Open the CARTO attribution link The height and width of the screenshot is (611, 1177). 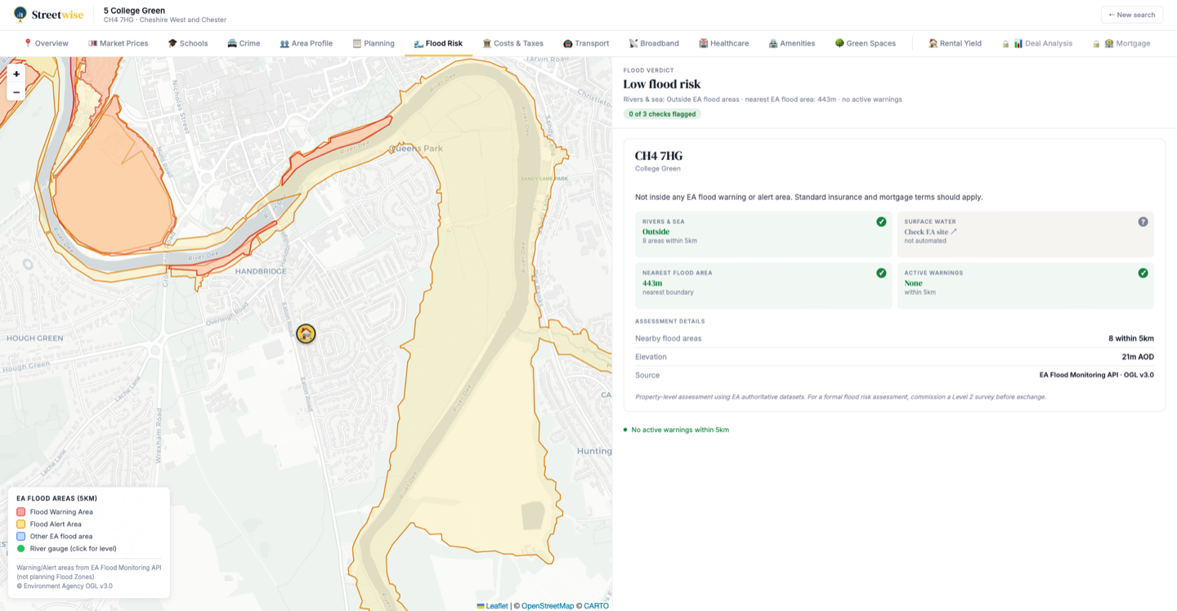pos(596,605)
